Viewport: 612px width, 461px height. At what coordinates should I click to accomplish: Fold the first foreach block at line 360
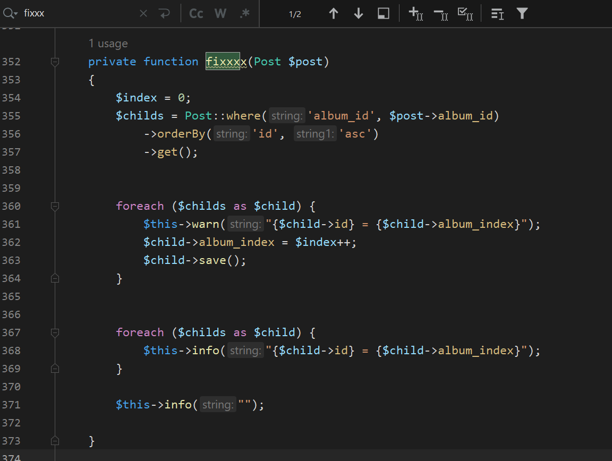(55, 206)
